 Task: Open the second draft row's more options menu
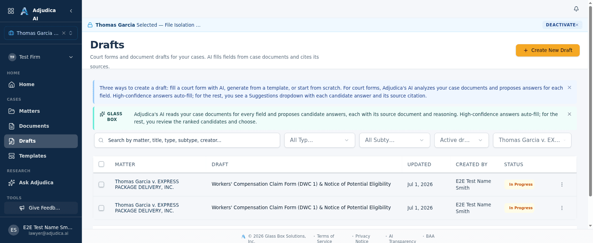click(x=562, y=208)
